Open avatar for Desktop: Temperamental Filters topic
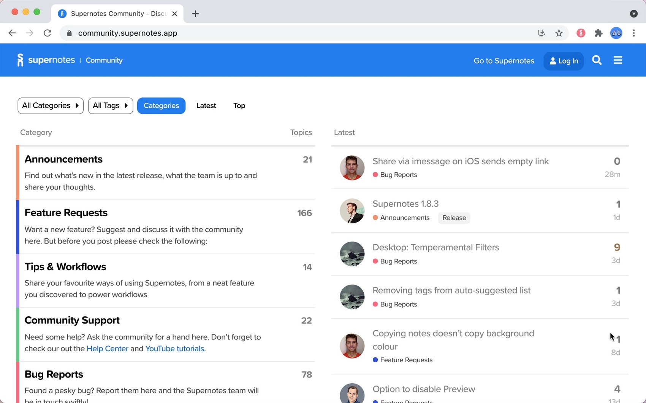The image size is (646, 403). [352, 254]
